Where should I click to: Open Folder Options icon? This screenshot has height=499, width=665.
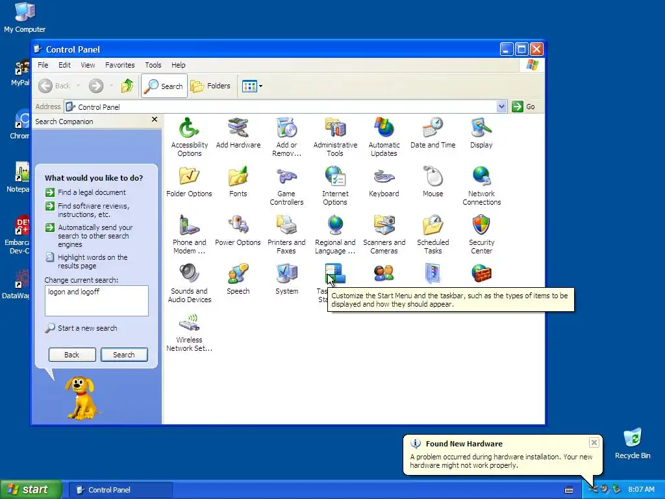[x=189, y=182]
